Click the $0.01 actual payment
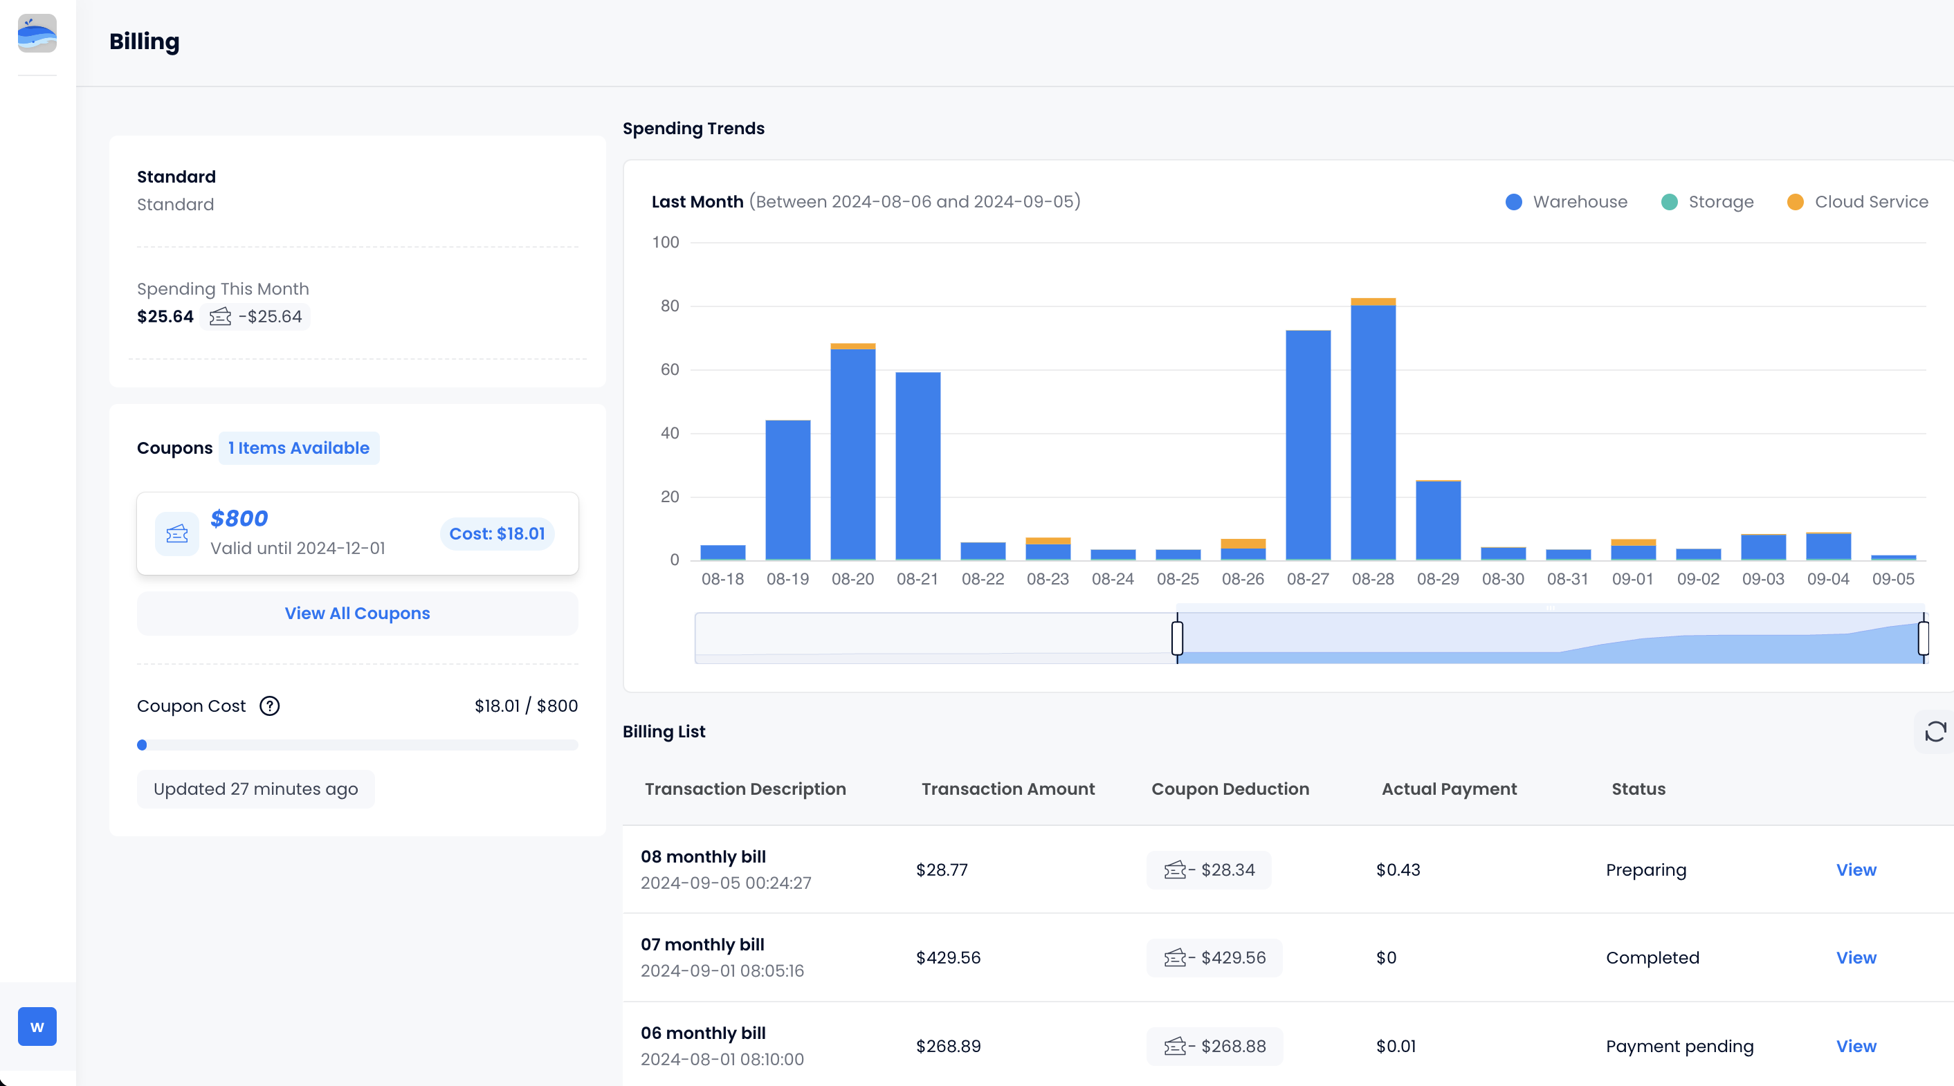1954x1086 pixels. pyautogui.click(x=1396, y=1047)
